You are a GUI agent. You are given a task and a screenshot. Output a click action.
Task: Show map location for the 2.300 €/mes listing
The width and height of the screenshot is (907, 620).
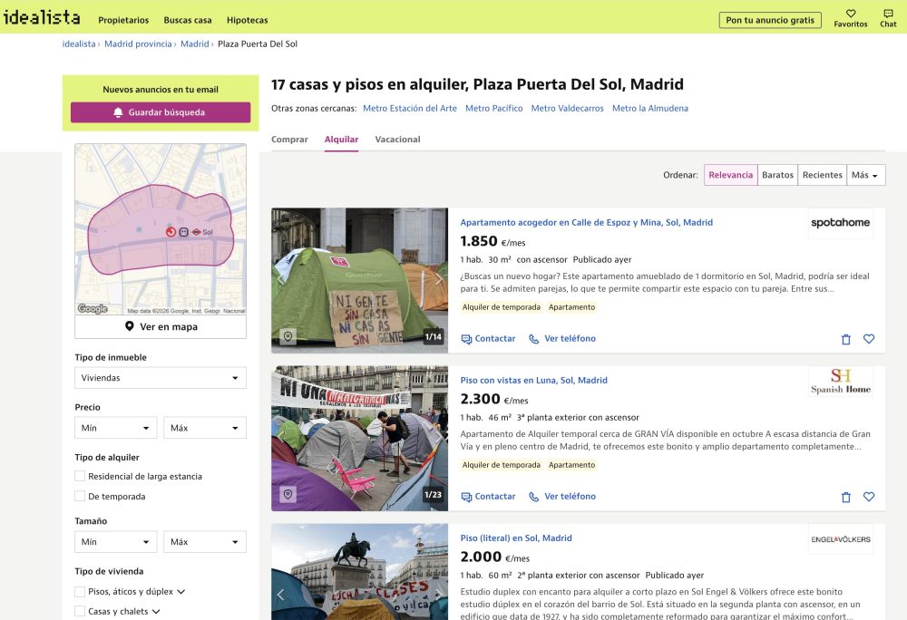pos(288,494)
